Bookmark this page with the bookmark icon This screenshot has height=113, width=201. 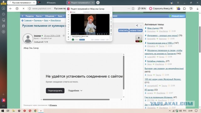coord(133,8)
